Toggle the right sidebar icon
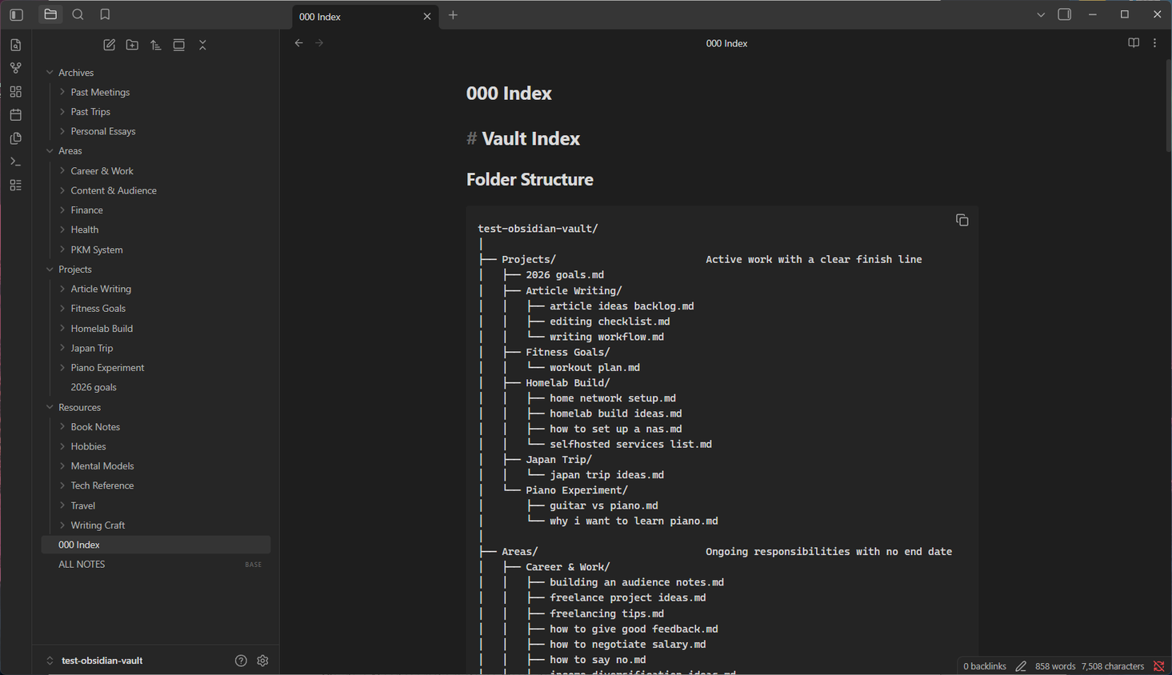 (1065, 14)
